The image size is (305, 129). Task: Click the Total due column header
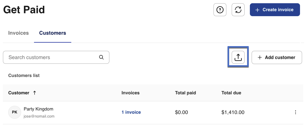(231, 93)
